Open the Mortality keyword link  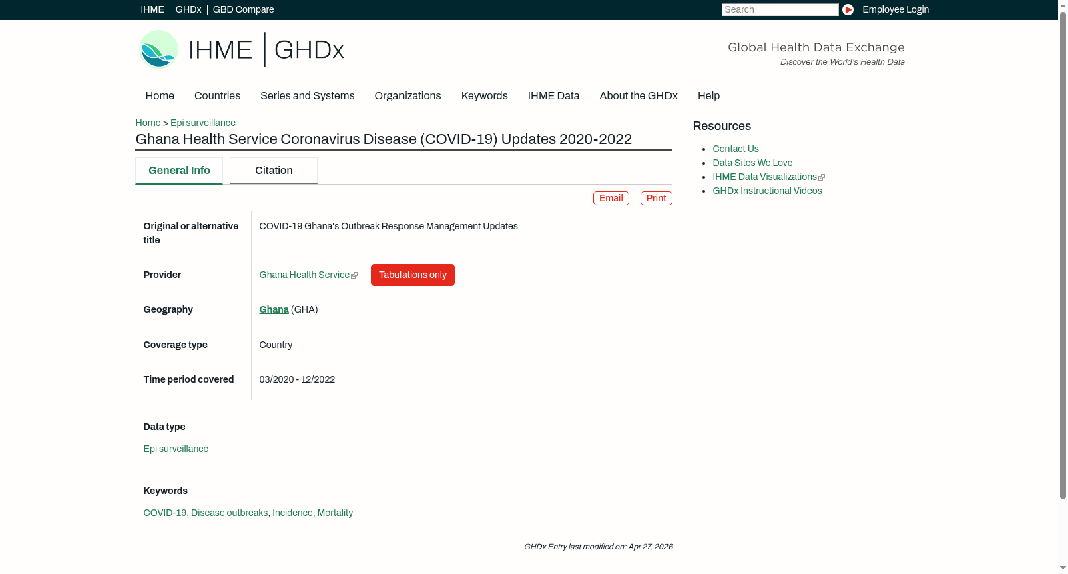pyautogui.click(x=335, y=513)
